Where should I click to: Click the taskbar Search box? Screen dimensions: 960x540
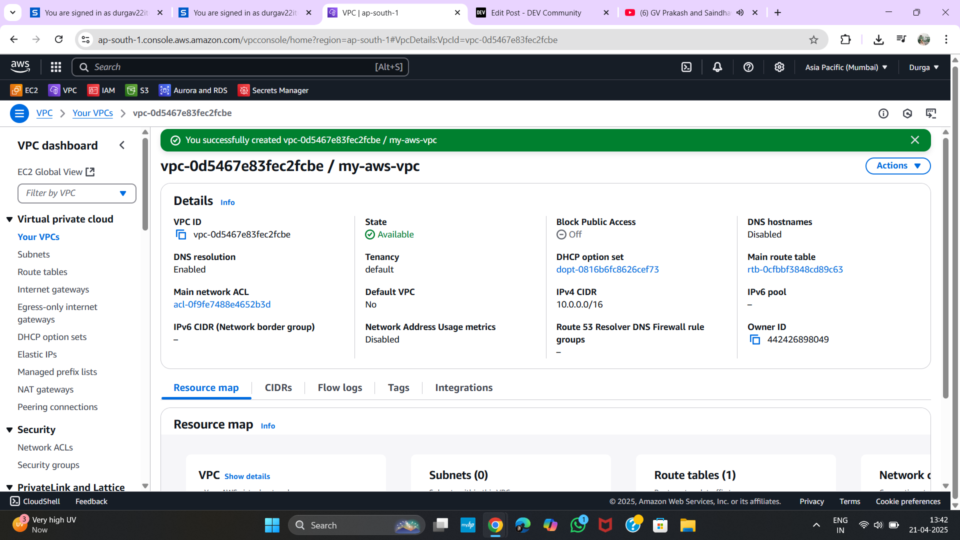point(356,525)
